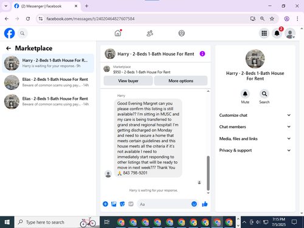This screenshot has width=304, height=228.
Task: Choose a sticker using the sticker icon
Action: [122, 204]
